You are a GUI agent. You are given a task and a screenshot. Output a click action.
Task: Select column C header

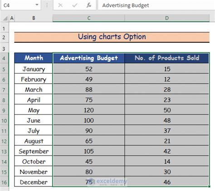(x=89, y=18)
